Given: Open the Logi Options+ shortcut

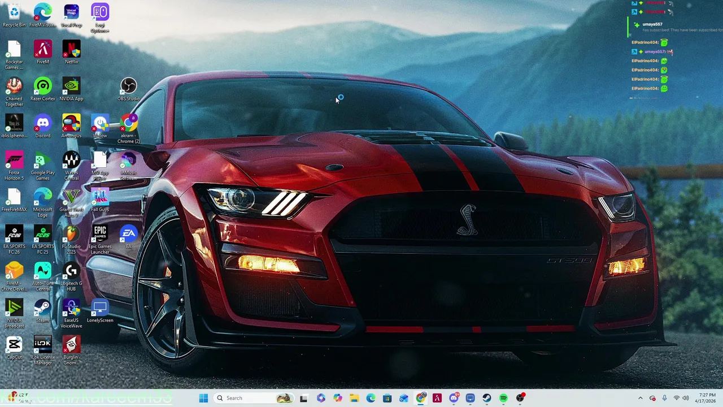Looking at the screenshot, I should [x=100, y=17].
